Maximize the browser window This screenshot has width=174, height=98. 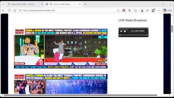tap(163, 4)
